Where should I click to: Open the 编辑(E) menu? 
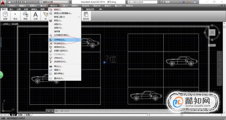pyautogui.click(x=23, y=6)
